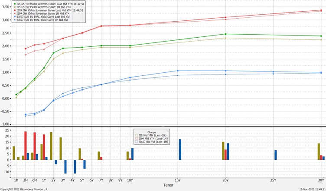Image resolution: width=326 pixels, height=191 pixels.
Task: Click the olive change bar at 30Y
Action: click(x=319, y=152)
